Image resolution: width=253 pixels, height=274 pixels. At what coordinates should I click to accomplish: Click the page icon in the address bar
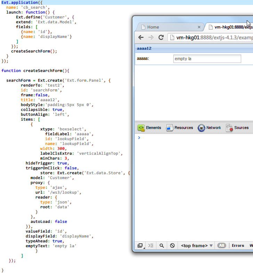172,38
